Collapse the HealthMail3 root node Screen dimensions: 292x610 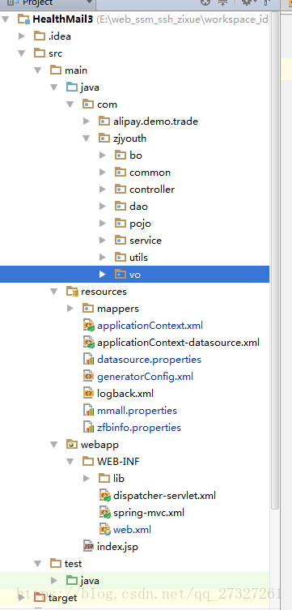tap(5, 19)
